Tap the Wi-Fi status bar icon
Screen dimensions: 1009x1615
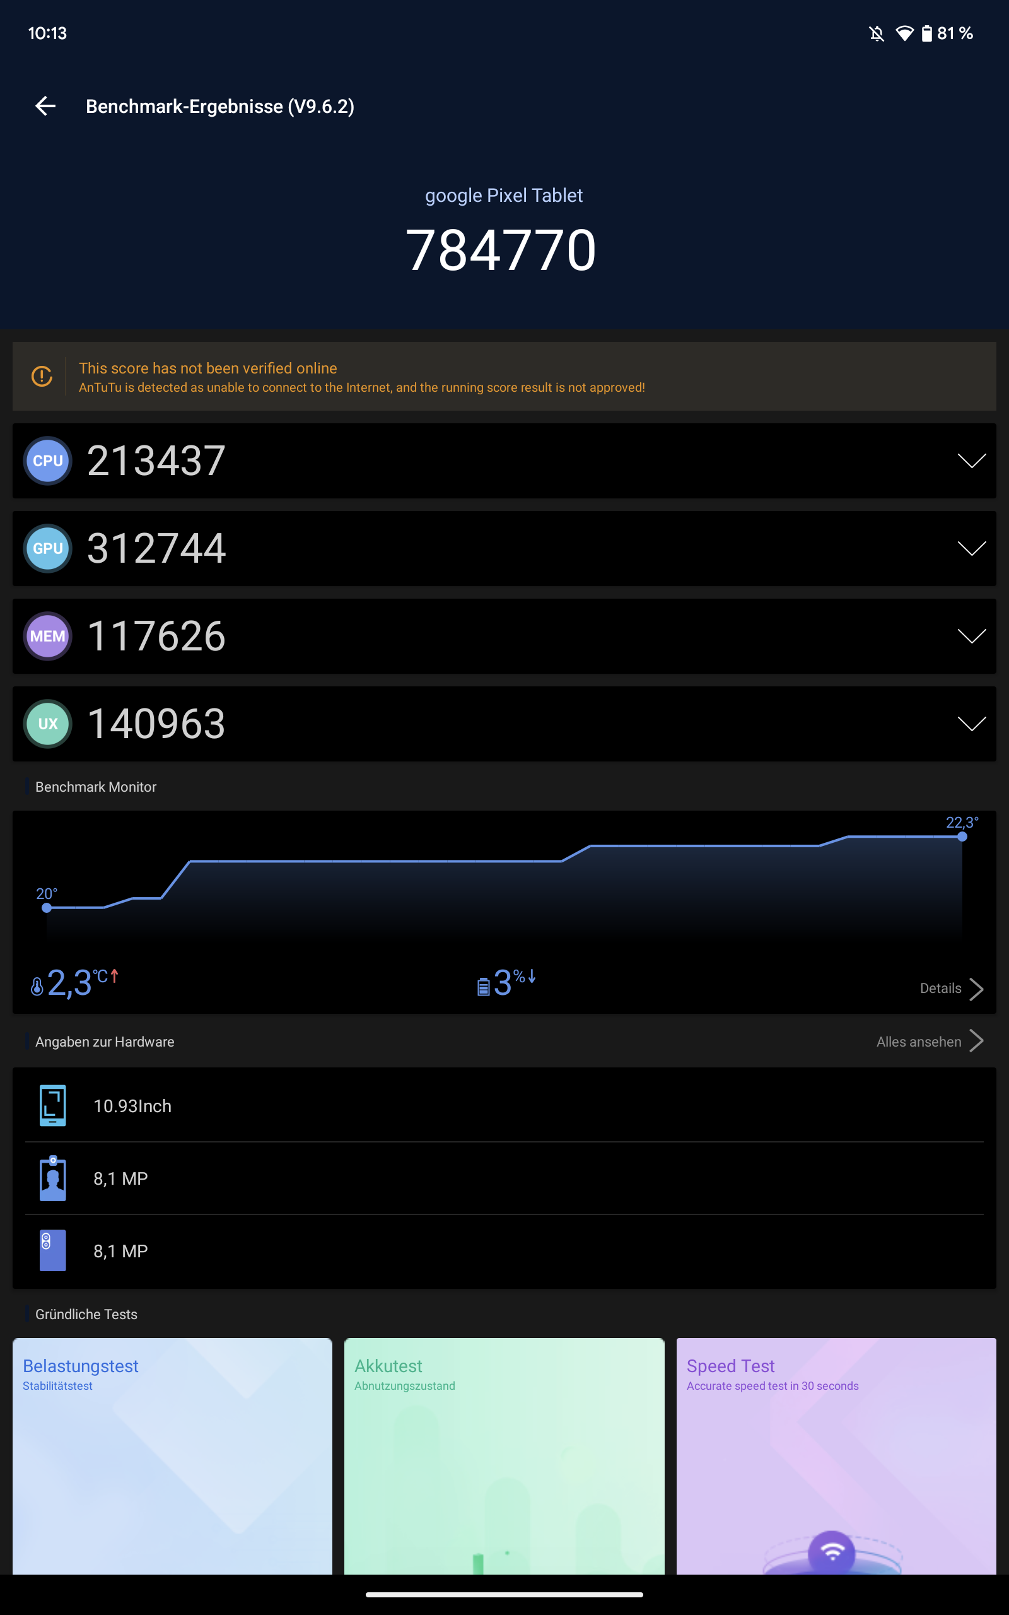point(904,33)
